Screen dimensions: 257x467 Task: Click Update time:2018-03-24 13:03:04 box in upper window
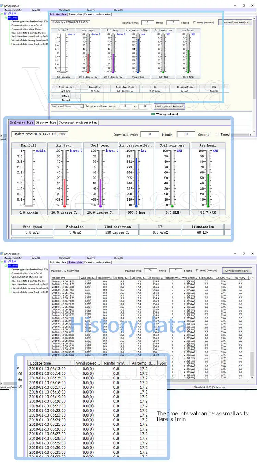tap(71, 22)
